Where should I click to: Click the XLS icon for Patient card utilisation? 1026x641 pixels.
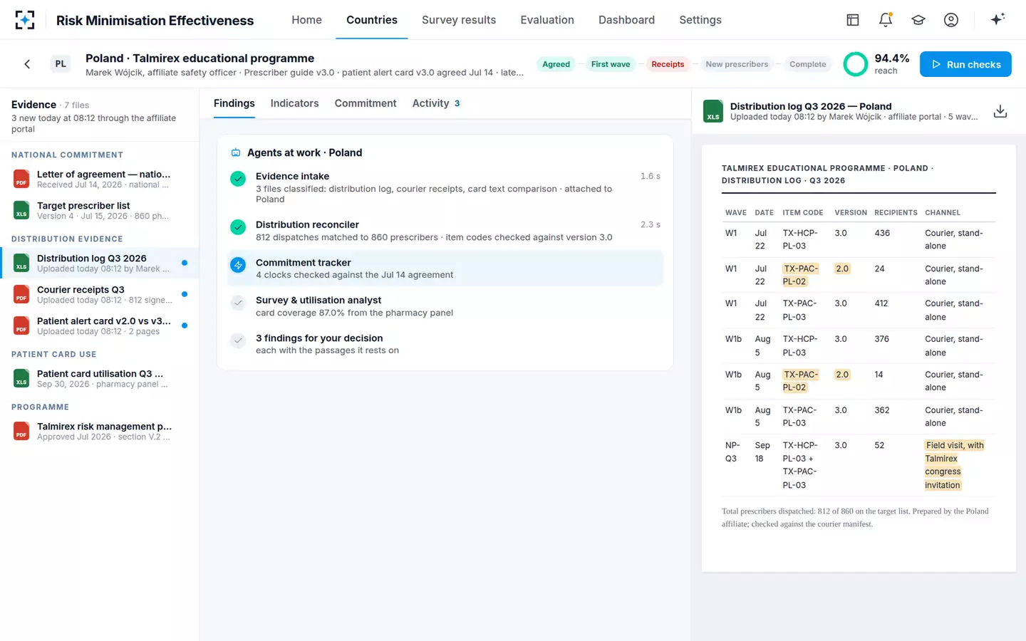click(21, 378)
